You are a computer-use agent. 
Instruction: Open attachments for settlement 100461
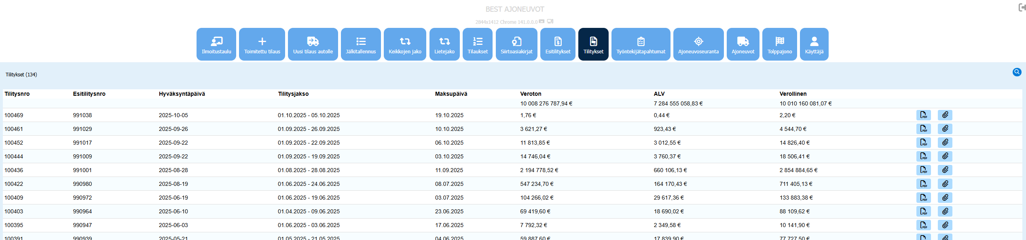click(945, 129)
